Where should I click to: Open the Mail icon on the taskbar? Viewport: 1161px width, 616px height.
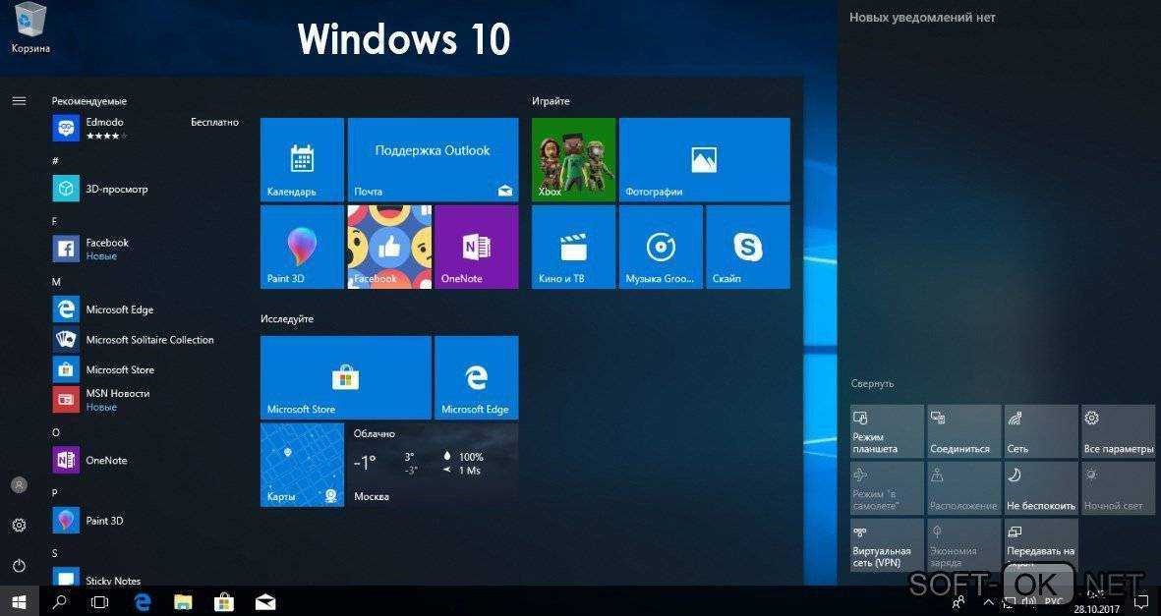point(265,602)
